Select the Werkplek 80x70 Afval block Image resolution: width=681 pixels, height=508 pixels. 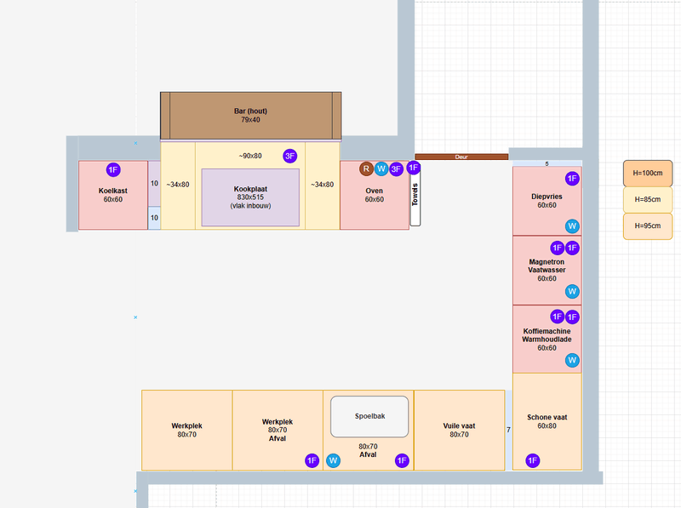(278, 431)
